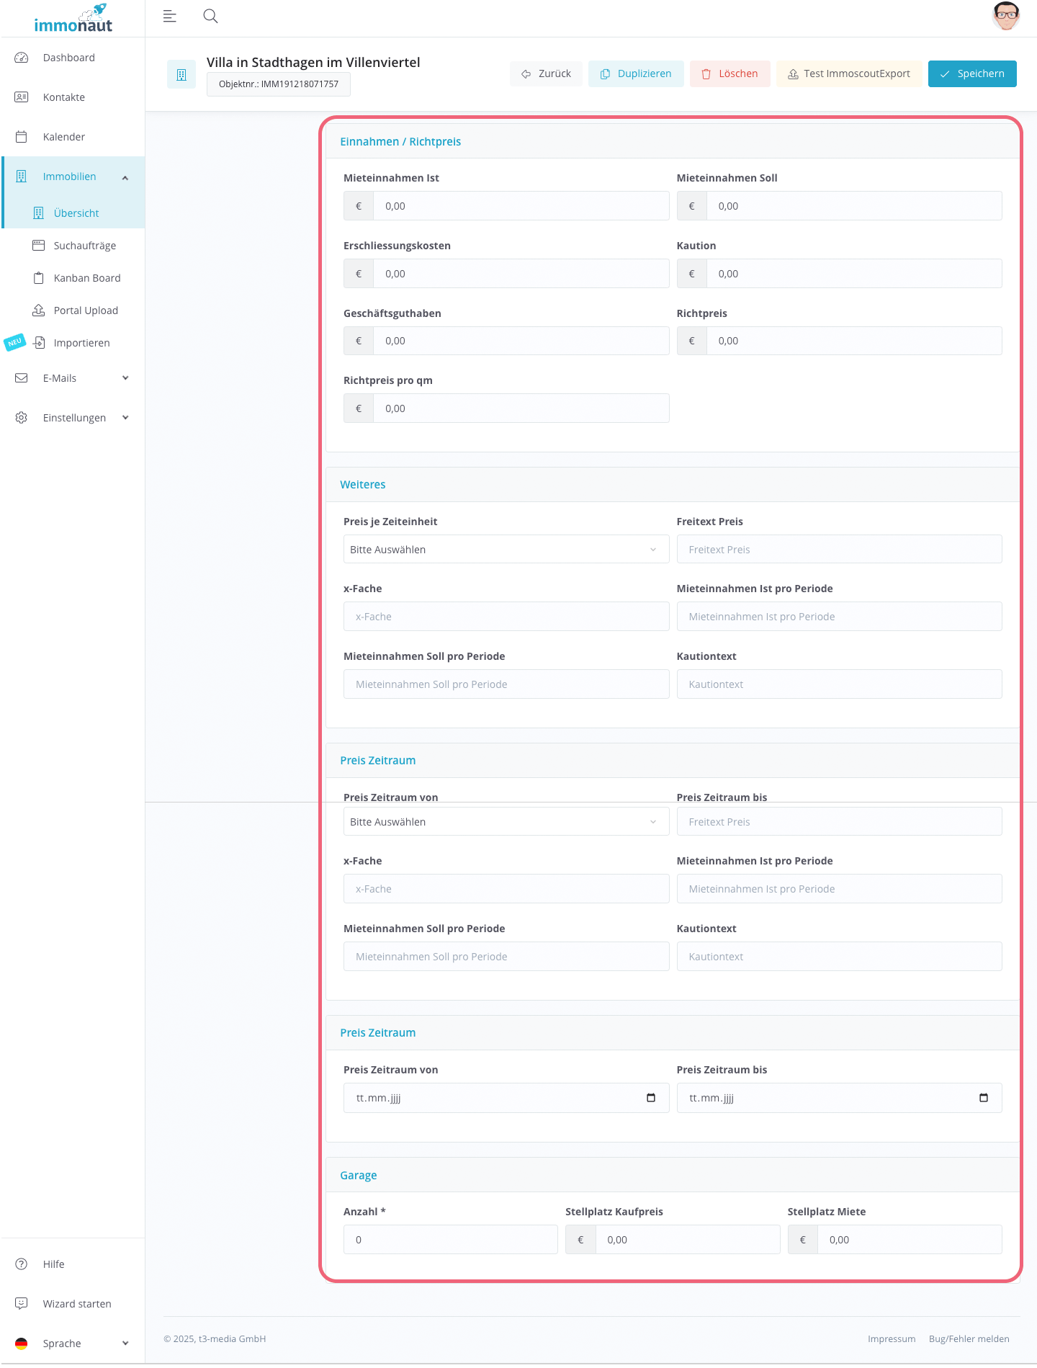Click the immonaut logo
The width and height of the screenshot is (1037, 1368).
coord(73,19)
